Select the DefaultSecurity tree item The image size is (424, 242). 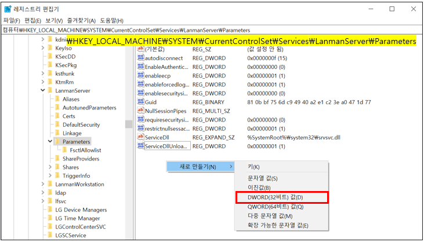tap(81, 124)
